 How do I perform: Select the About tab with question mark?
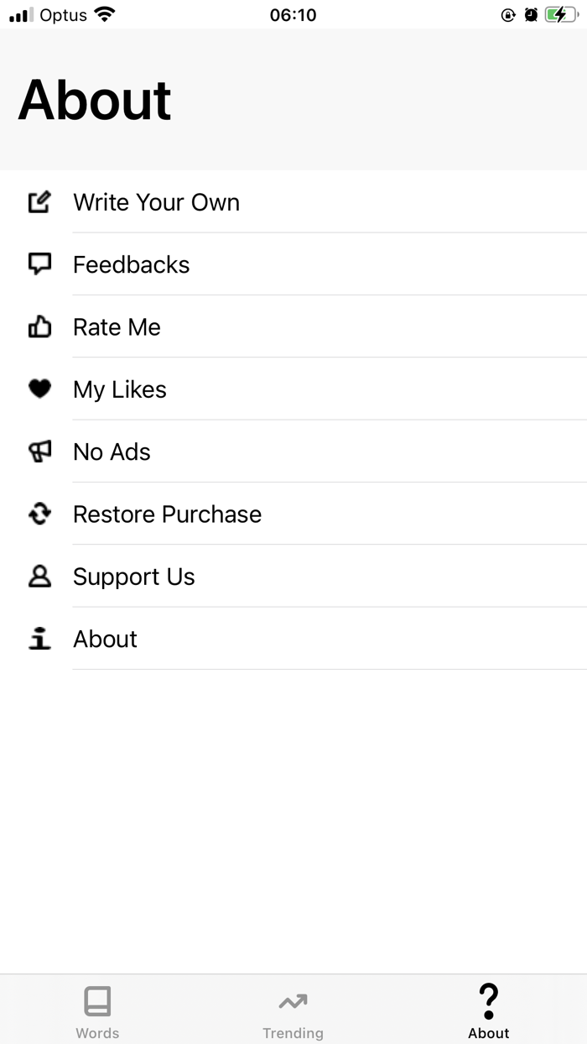(489, 1010)
